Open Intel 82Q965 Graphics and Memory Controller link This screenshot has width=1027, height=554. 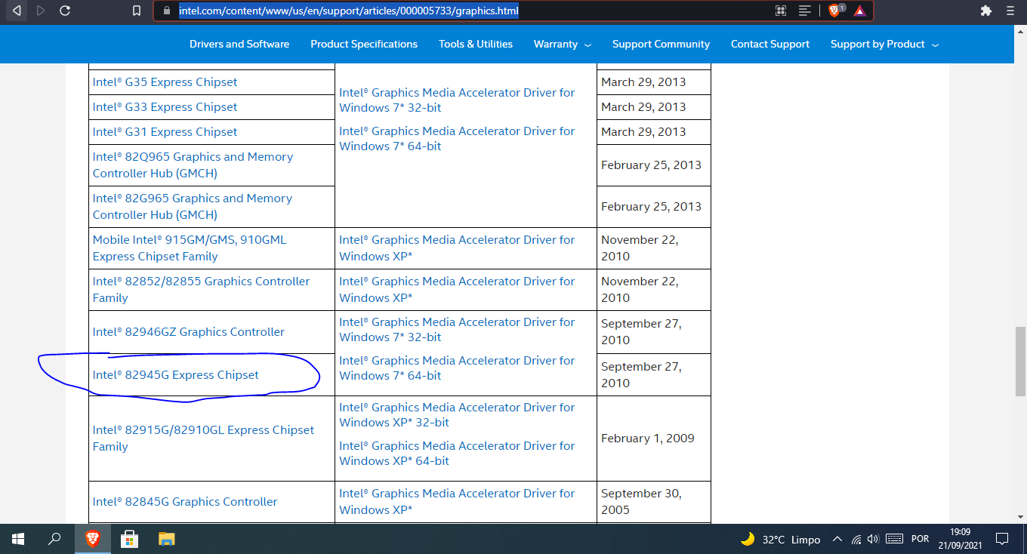click(x=193, y=165)
